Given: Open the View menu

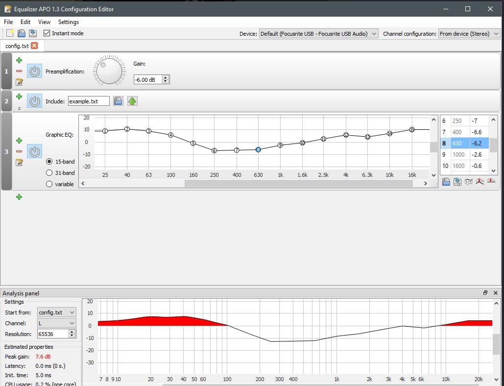Looking at the screenshot, I should (44, 22).
